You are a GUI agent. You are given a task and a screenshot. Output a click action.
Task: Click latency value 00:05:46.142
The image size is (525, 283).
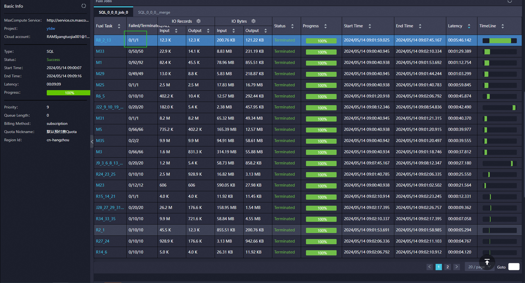460,40
